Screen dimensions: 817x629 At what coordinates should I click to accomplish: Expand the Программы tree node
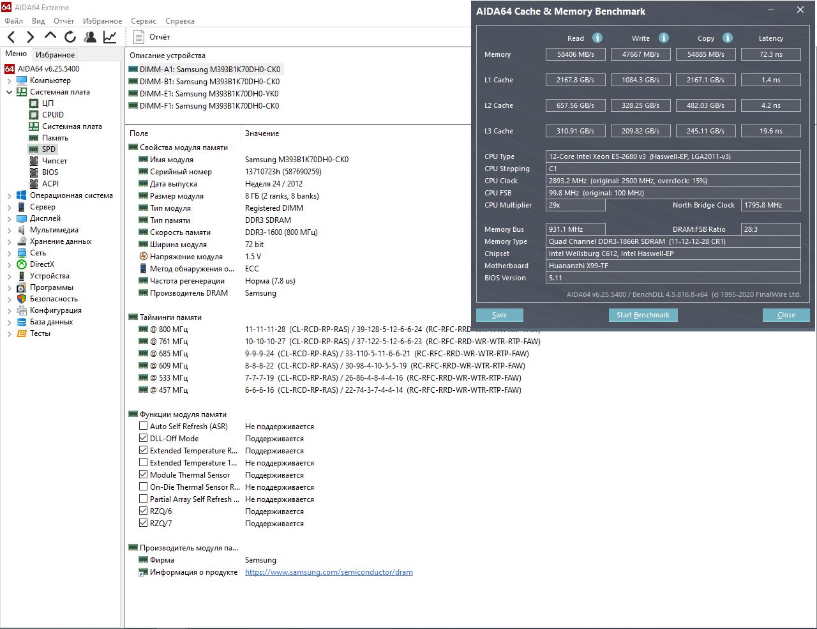[x=9, y=287]
